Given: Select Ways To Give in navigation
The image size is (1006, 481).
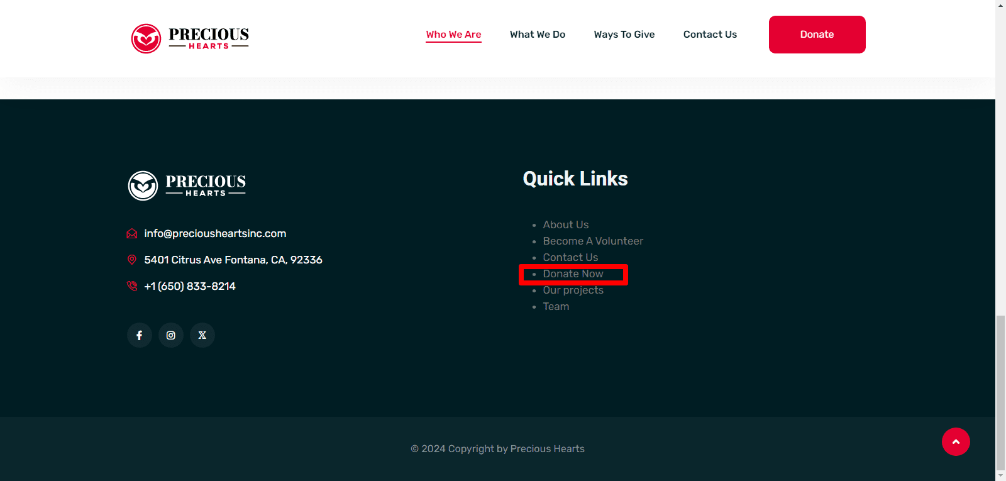Looking at the screenshot, I should point(624,35).
